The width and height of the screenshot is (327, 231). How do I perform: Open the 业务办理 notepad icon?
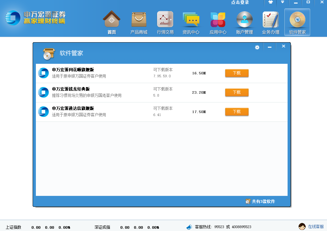tap(271, 20)
